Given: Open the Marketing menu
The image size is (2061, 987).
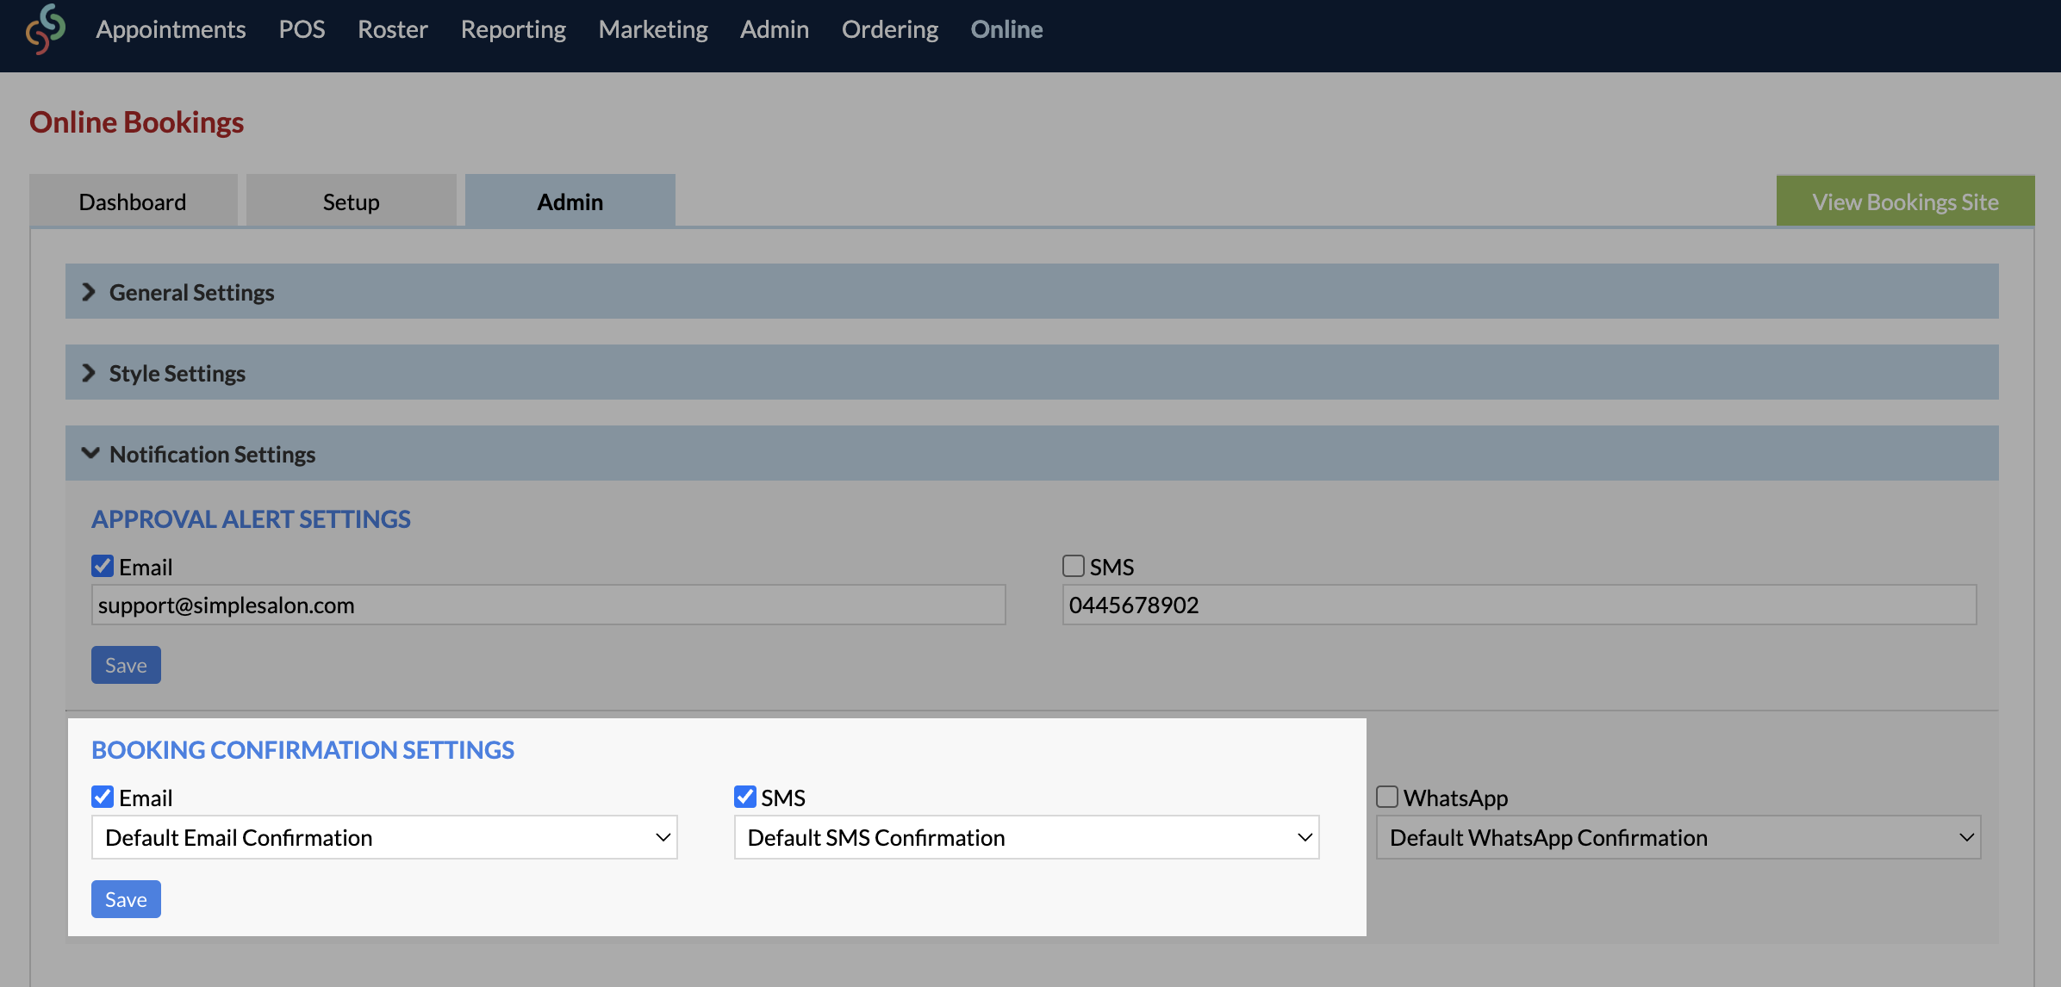Looking at the screenshot, I should [x=652, y=28].
